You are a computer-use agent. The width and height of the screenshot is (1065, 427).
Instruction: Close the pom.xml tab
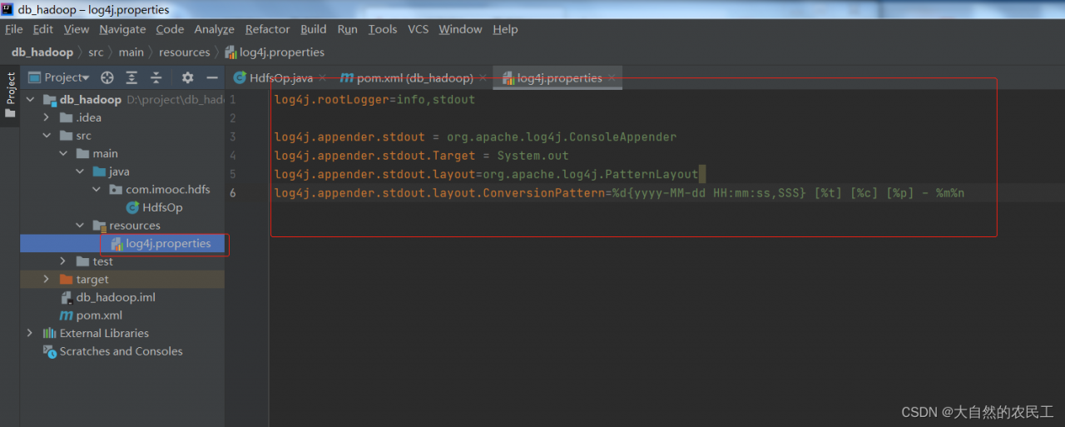pos(483,77)
